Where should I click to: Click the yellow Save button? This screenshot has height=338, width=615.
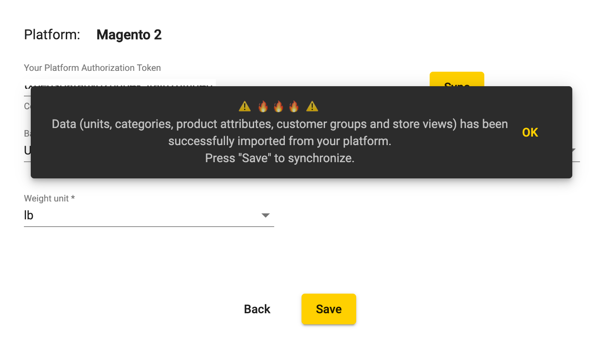[x=329, y=309]
